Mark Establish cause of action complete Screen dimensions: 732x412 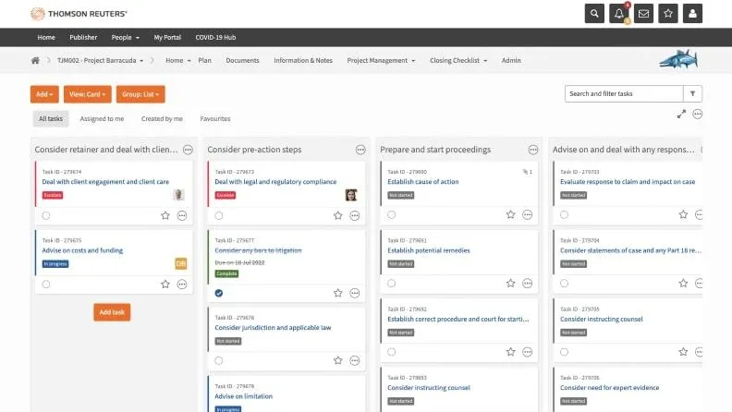pyautogui.click(x=391, y=214)
